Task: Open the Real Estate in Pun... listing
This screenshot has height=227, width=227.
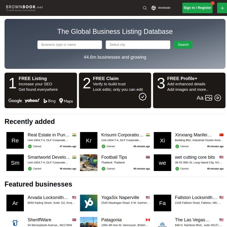Action: tap(48, 135)
